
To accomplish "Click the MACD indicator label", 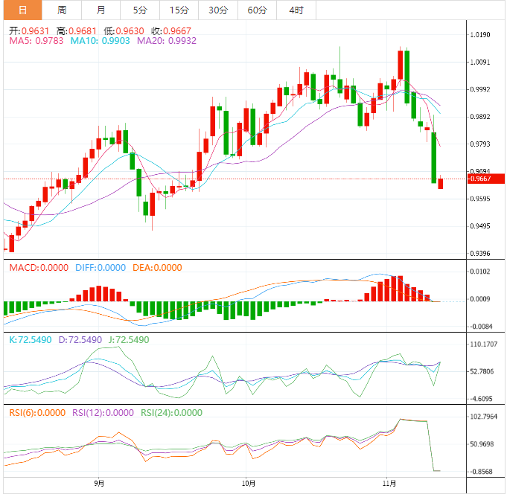I will pos(38,268).
